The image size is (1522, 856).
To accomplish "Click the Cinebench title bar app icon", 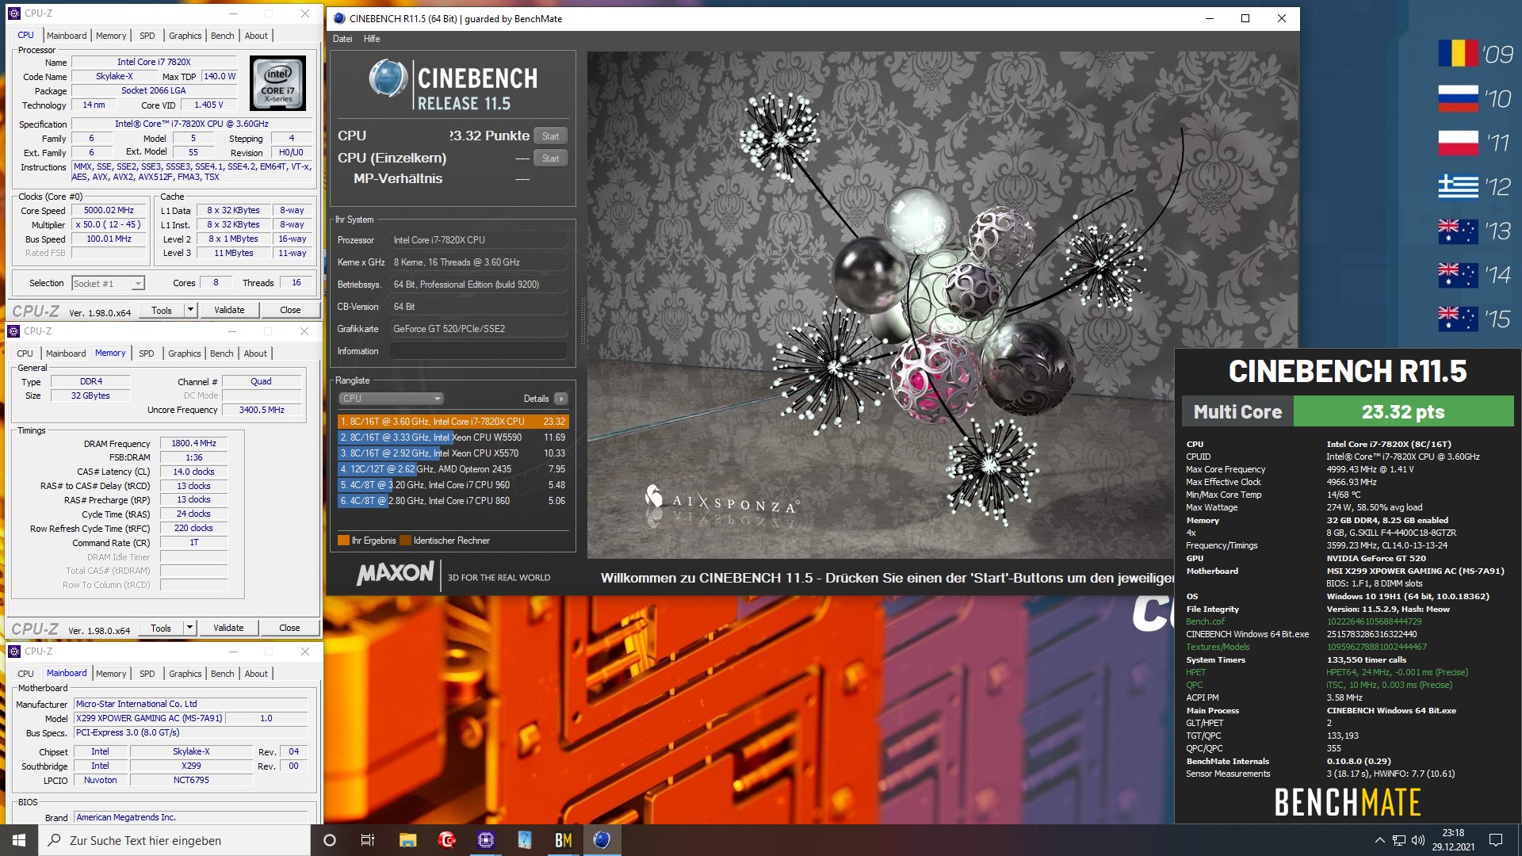I will (339, 18).
